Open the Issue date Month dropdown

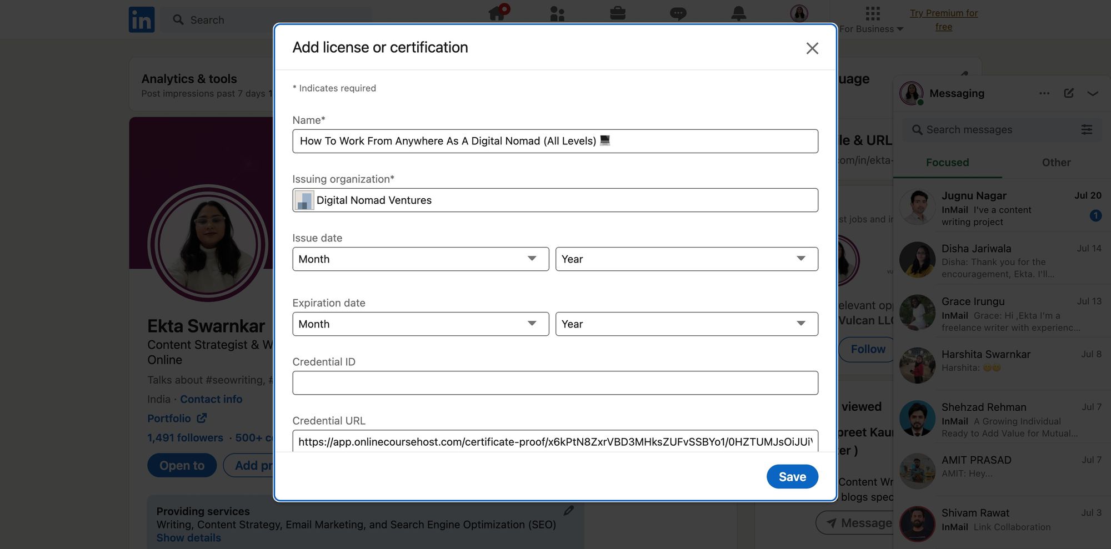tap(421, 259)
